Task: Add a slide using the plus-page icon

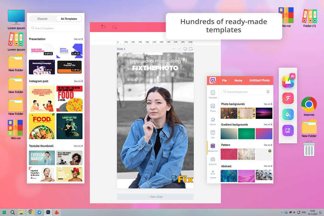Action: 191,49
